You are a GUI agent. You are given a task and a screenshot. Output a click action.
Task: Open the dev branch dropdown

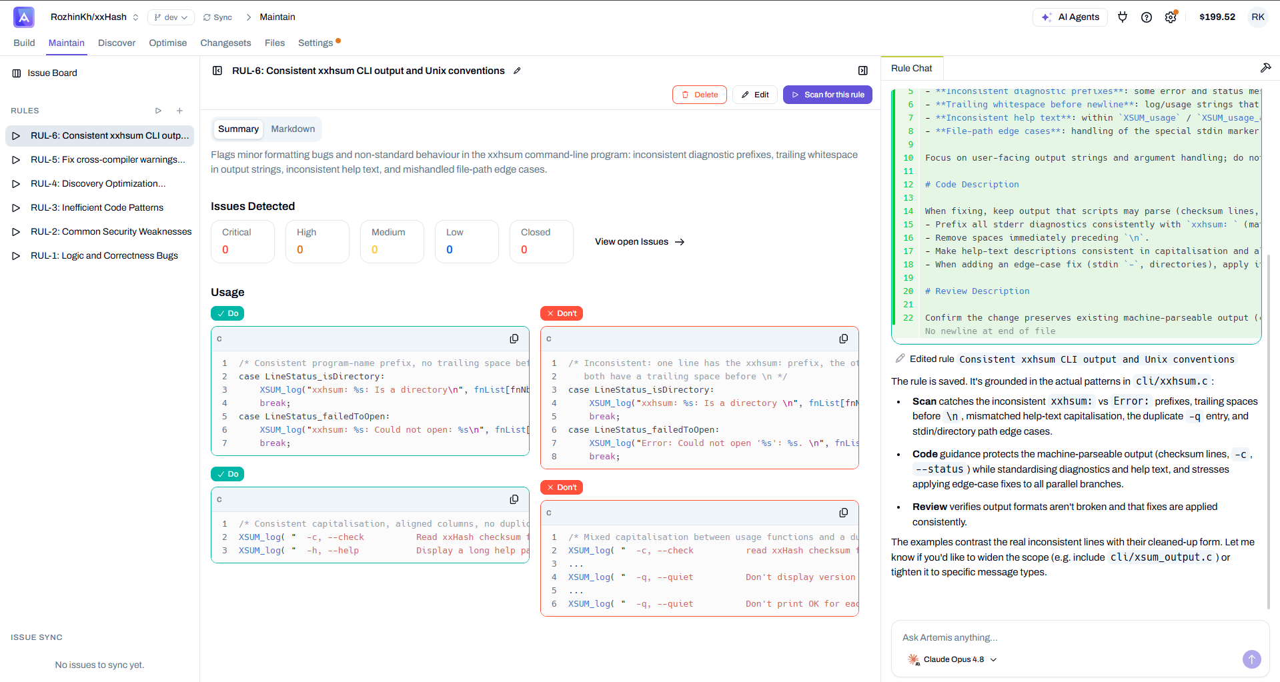(171, 17)
